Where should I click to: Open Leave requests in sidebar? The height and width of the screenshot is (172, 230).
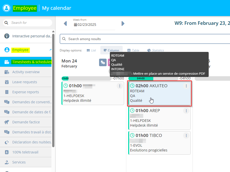click(25, 82)
